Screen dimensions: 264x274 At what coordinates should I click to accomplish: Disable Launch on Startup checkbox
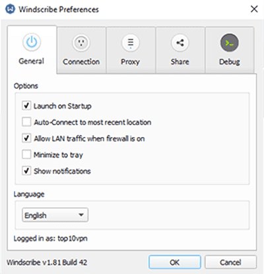[26, 105]
